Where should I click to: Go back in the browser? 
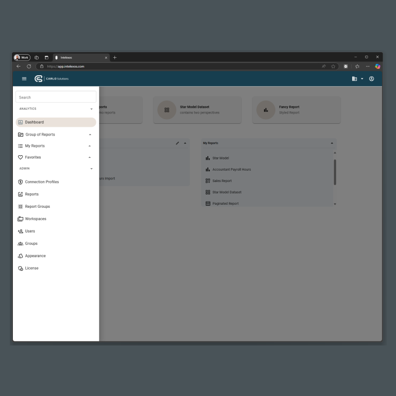19,67
